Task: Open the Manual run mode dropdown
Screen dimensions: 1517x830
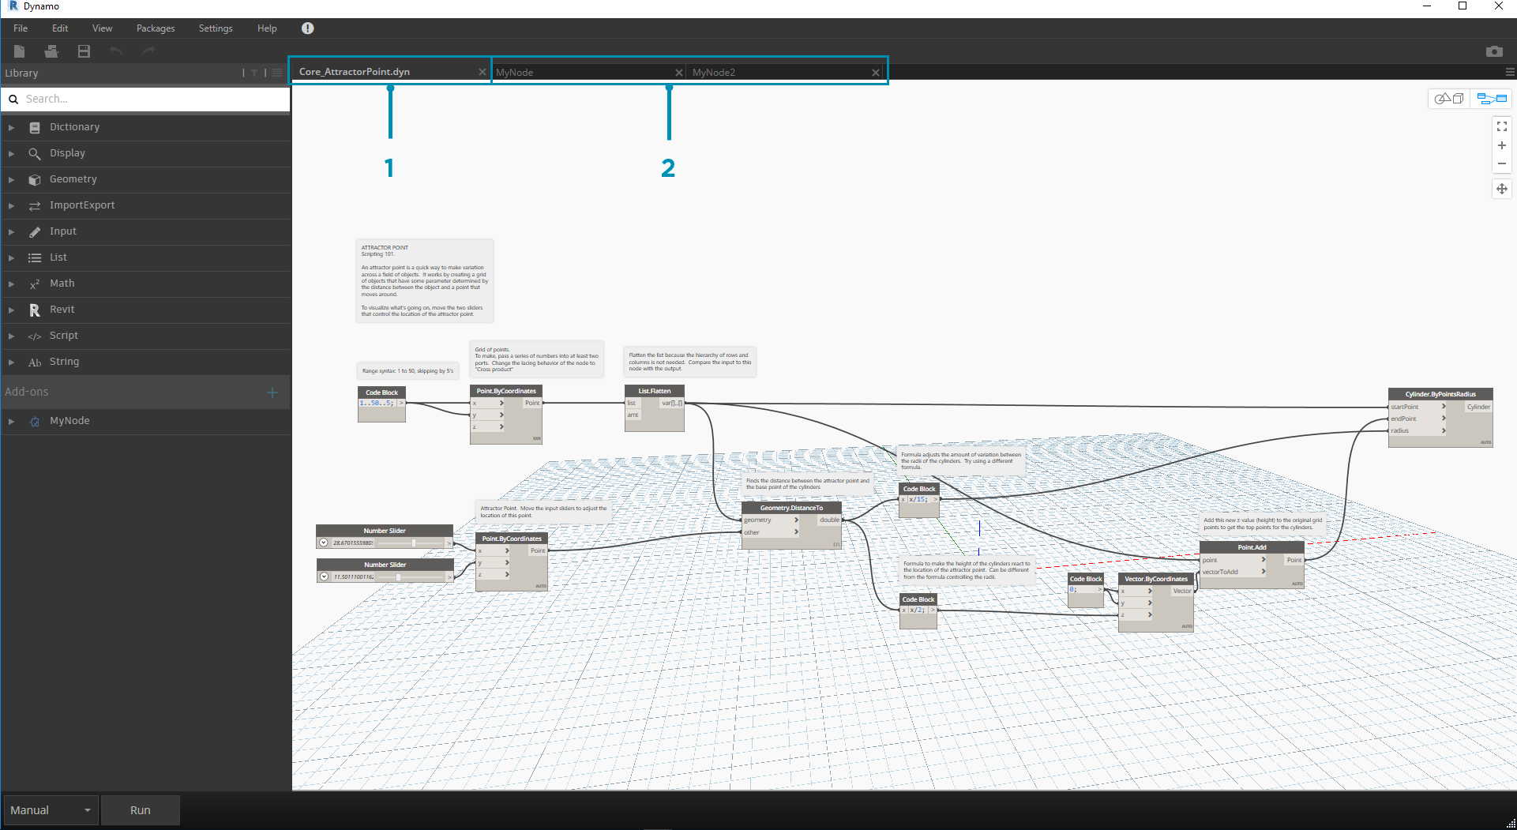Action: pos(51,810)
